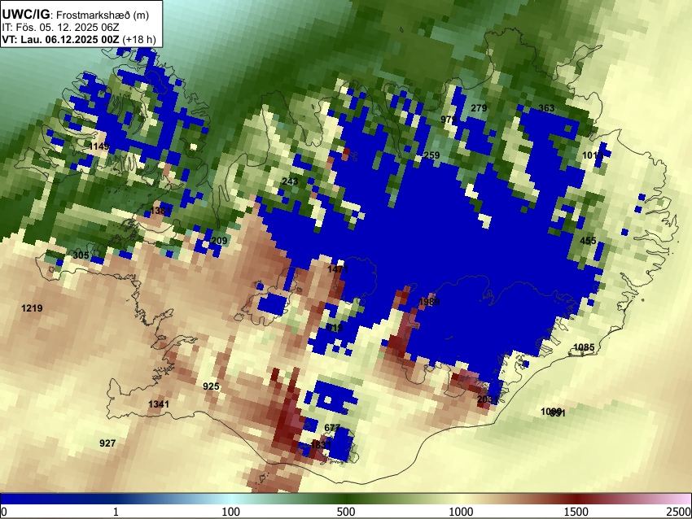
Task: Click the color scale label 1000
Action: pos(461,512)
